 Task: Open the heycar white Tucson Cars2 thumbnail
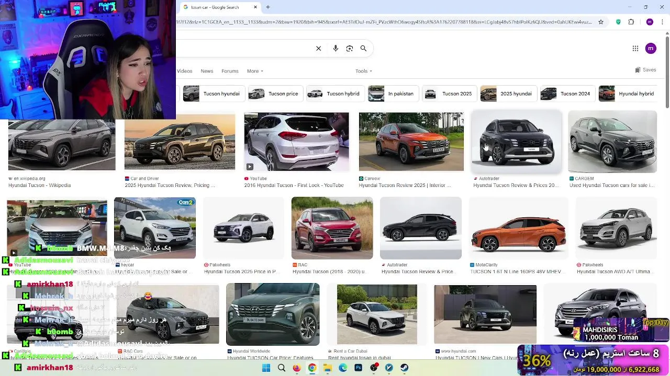155,228
